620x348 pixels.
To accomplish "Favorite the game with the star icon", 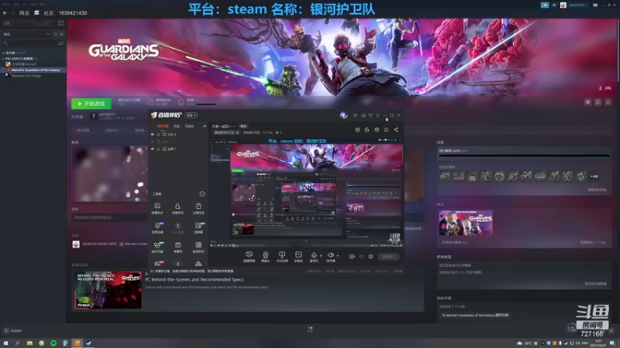I will [608, 102].
